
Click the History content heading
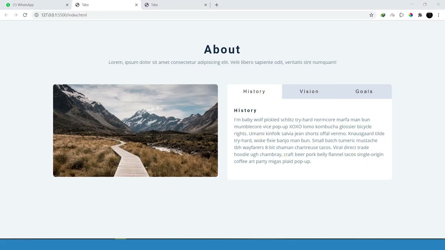[x=245, y=110]
